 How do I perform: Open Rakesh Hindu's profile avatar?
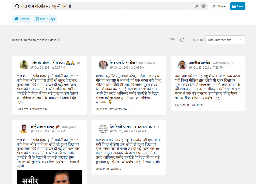(24, 65)
